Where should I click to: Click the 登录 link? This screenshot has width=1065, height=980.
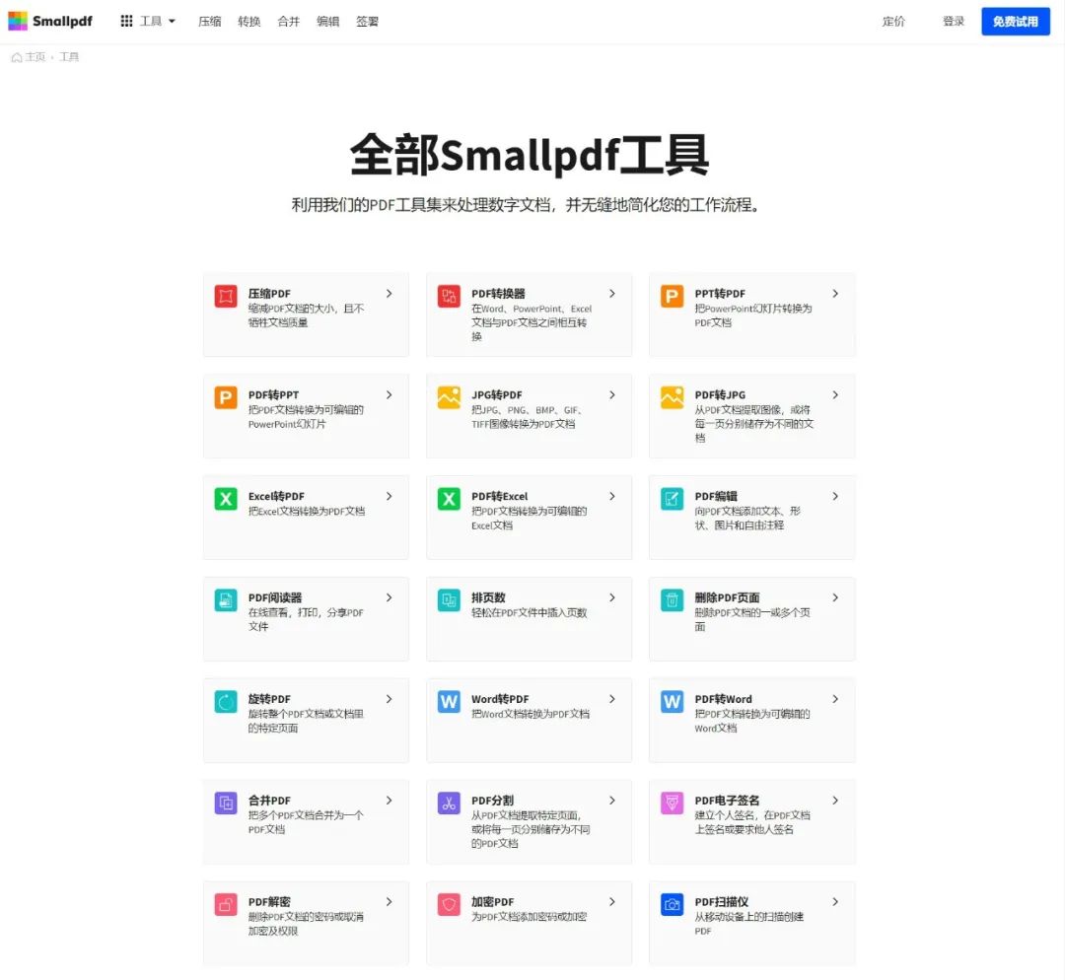point(952,21)
